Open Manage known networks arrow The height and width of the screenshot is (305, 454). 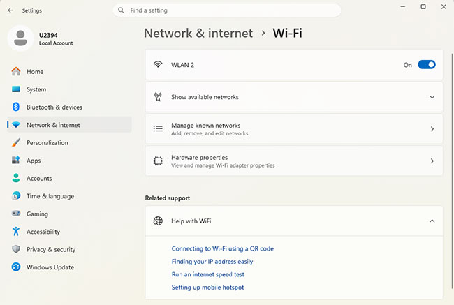(432, 129)
